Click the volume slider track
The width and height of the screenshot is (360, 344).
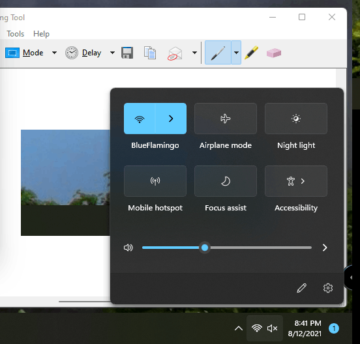(x=227, y=248)
